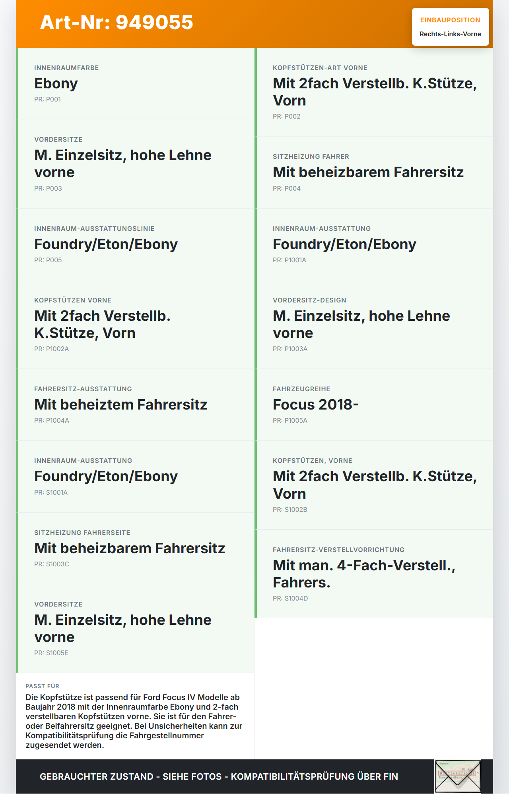
Task: Click the Sitzheizung Fahrerseite card
Action: click(x=135, y=548)
